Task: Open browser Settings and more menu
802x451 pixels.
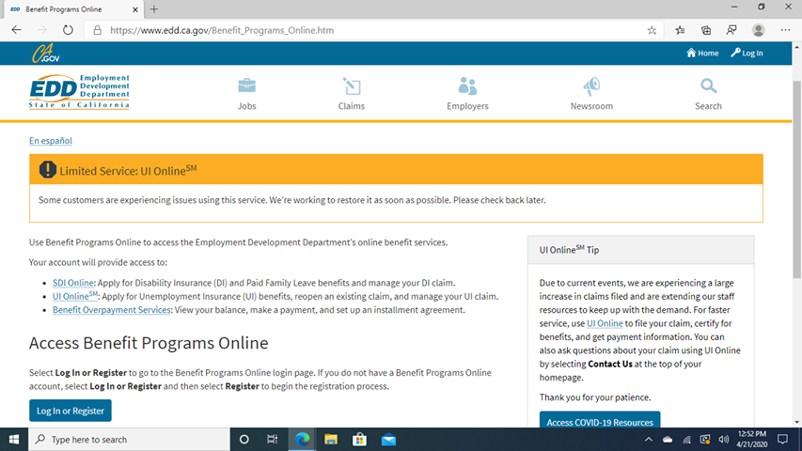Action: pyautogui.click(x=785, y=30)
